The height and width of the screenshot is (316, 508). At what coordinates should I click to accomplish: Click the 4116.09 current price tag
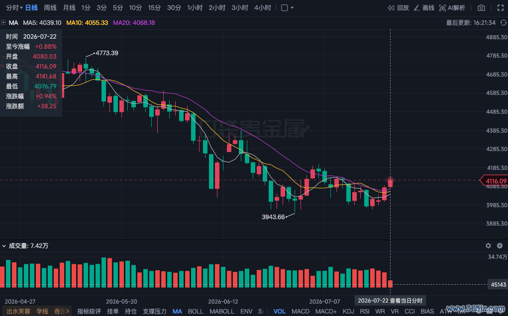point(494,181)
